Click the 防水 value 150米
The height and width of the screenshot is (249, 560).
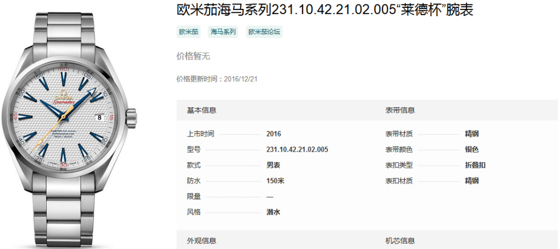tap(276, 181)
